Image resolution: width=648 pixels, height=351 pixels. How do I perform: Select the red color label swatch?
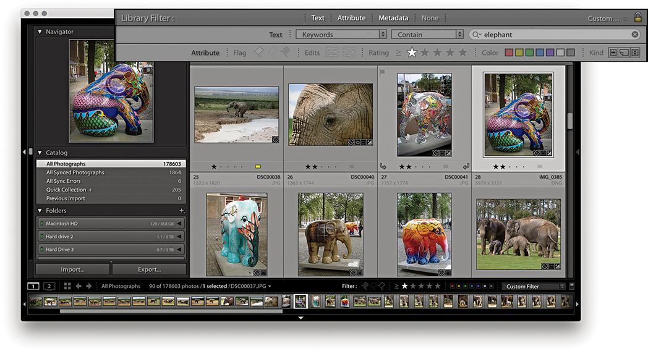pos(509,53)
